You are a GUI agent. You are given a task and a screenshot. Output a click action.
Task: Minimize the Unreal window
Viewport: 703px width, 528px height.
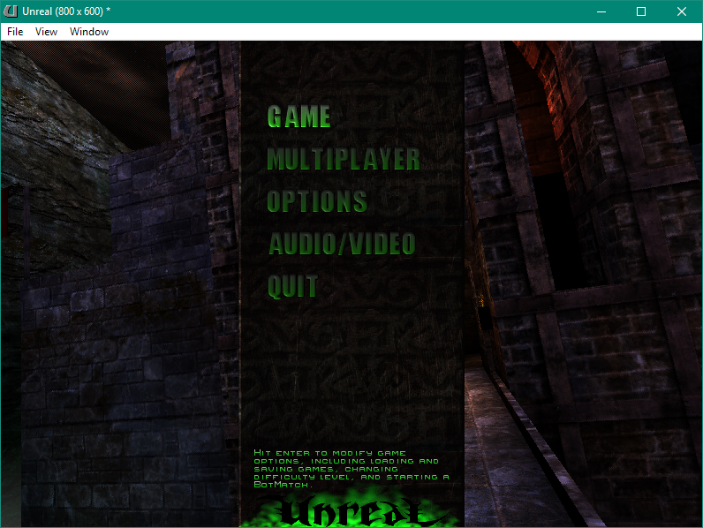click(601, 11)
